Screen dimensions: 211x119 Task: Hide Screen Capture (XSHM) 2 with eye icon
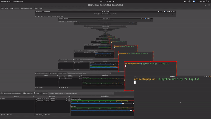pyautogui.click(x=66, y=99)
